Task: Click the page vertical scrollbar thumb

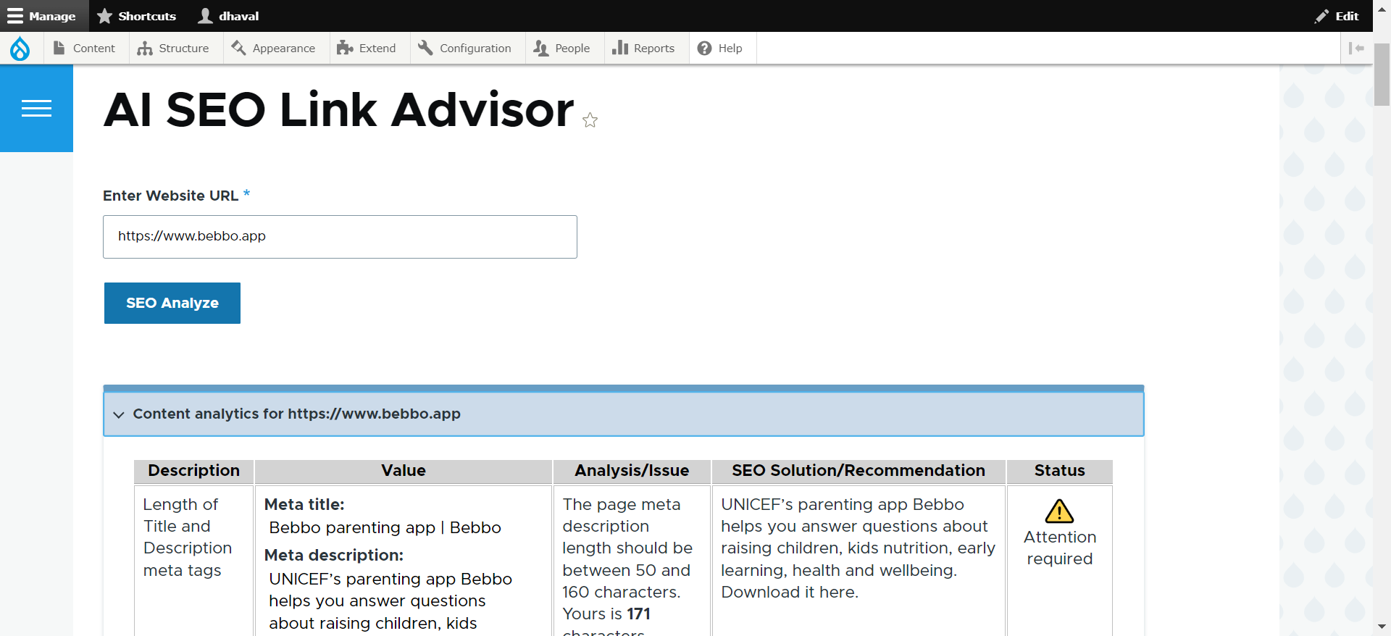Action: [x=1382, y=75]
